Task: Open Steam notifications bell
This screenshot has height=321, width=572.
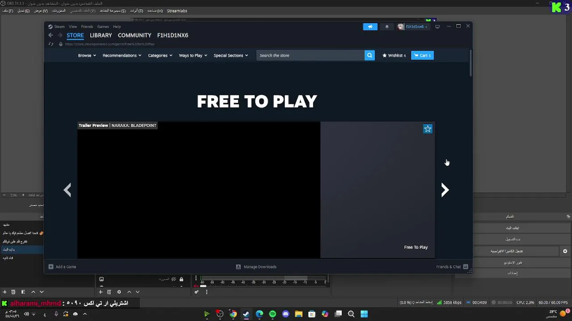Action: pyautogui.click(x=387, y=27)
